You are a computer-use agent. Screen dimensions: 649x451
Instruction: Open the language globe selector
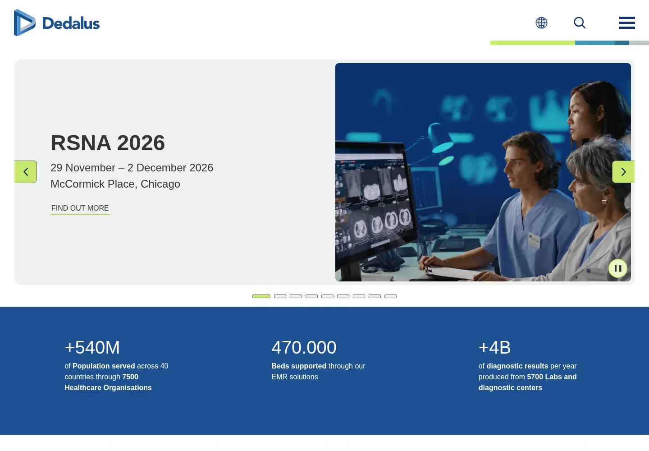(541, 23)
